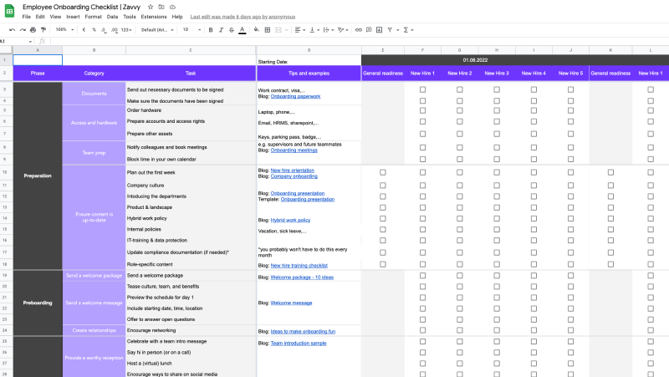Open the Format menu
This screenshot has height=377, width=669.
coord(92,17)
